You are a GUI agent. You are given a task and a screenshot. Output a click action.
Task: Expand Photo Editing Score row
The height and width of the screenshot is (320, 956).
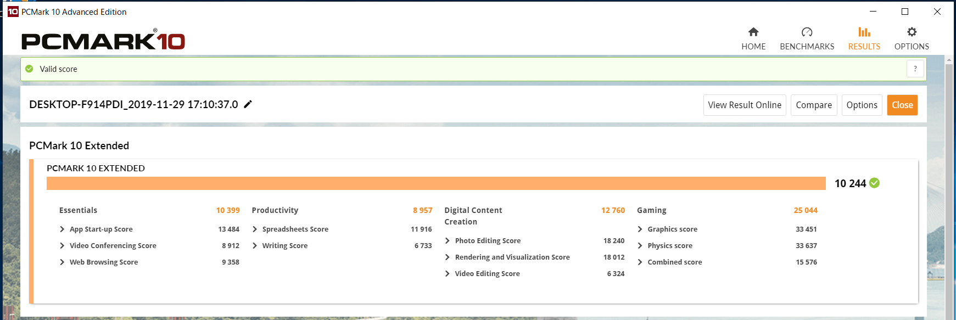pos(448,241)
